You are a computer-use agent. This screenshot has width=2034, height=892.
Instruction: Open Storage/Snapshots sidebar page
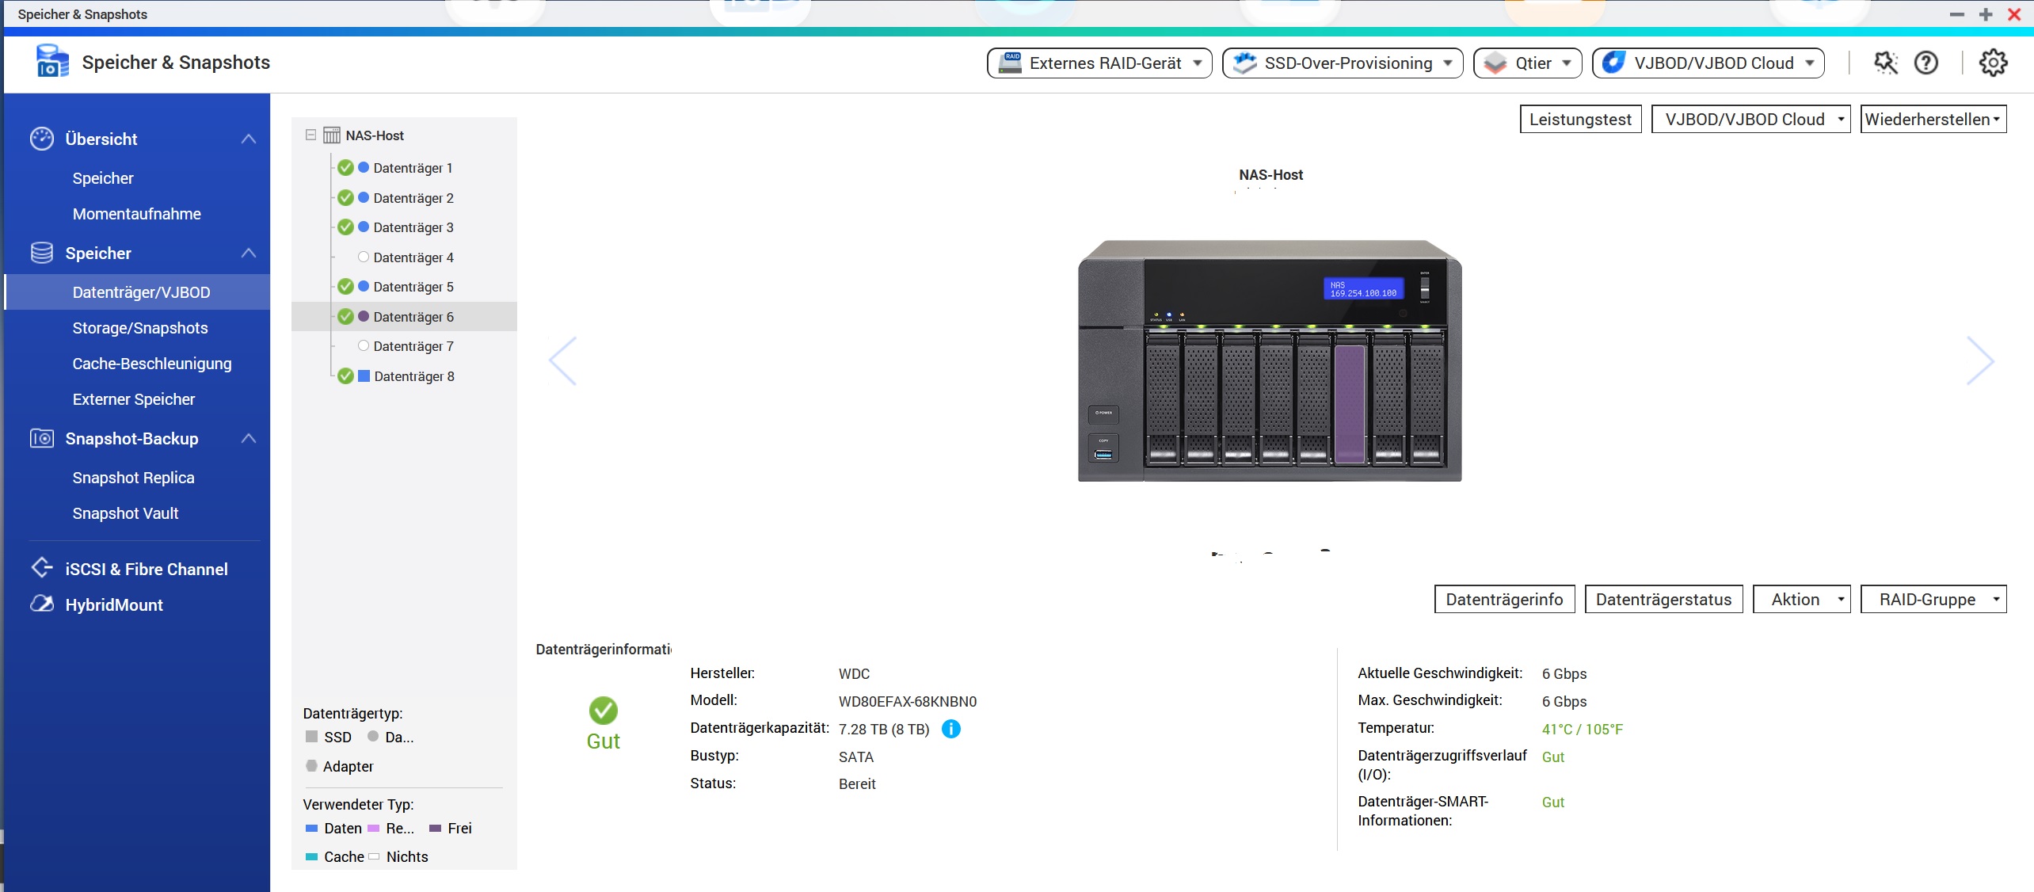[140, 328]
